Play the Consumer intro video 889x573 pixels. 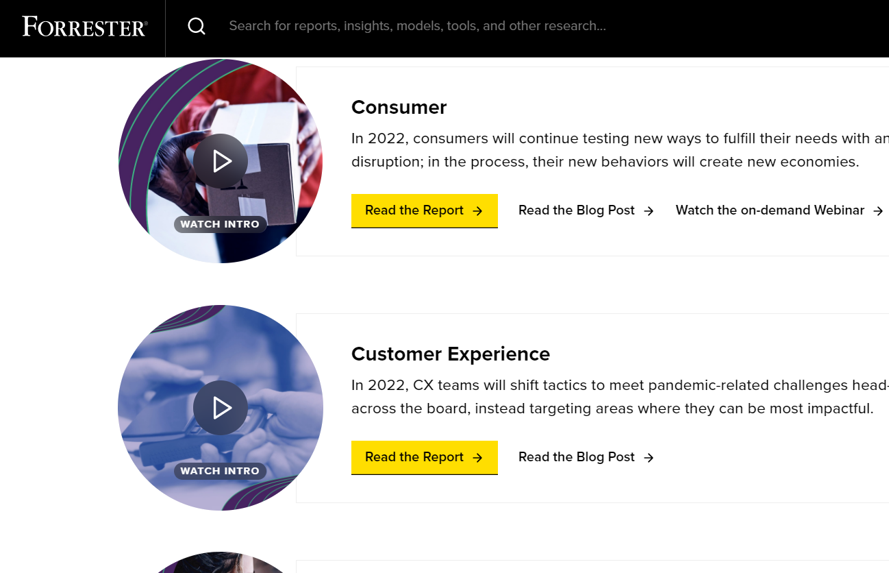(x=221, y=161)
